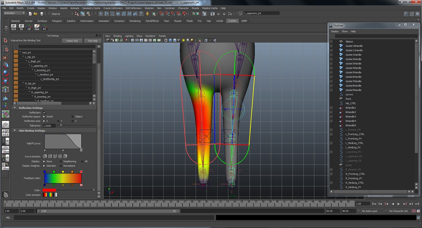Viewport: 422px width, 228px height.
Task: Run the SLH tool on the Custom shelf
Action: coord(14,27)
